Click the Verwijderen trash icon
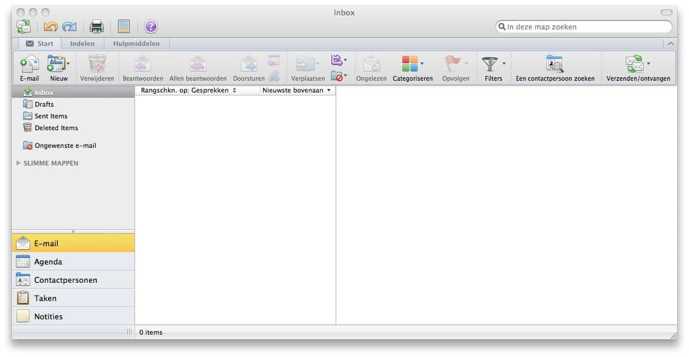 [97, 64]
